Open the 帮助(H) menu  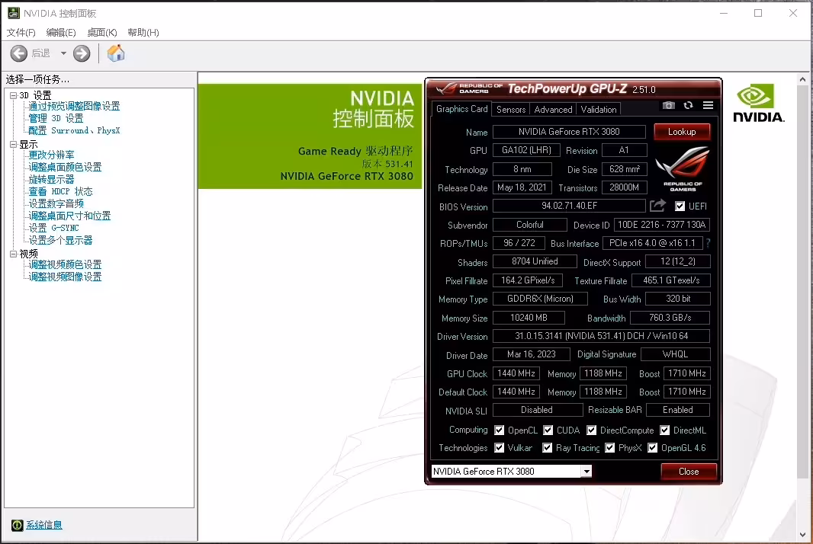tap(143, 33)
